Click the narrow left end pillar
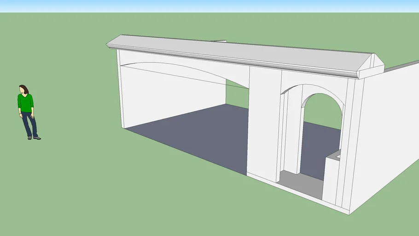Viewport: 419px width, 236px height. 121,90
